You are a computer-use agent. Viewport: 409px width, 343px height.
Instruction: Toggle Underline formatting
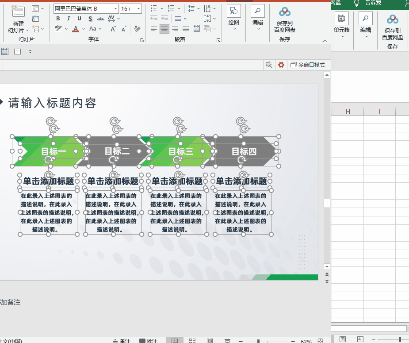[x=79, y=19]
